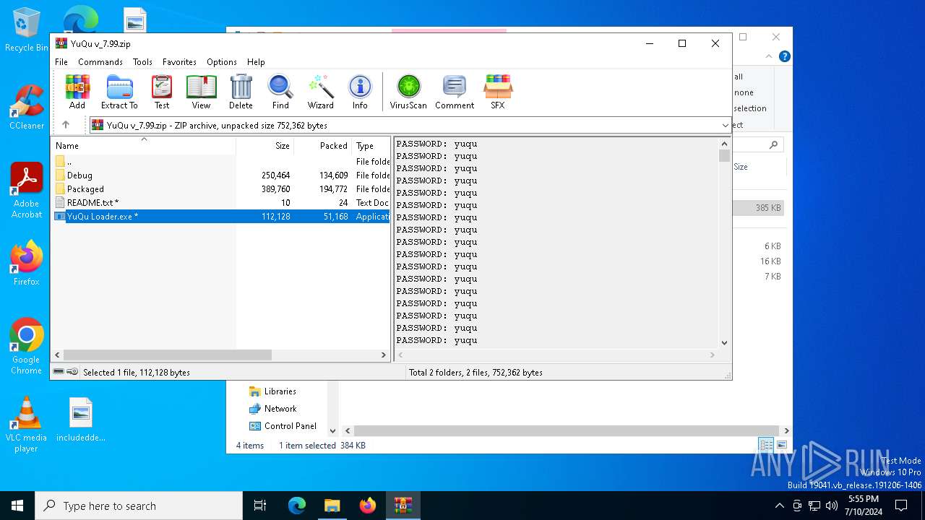Open the Help menu
Image resolution: width=925 pixels, height=520 pixels.
click(256, 62)
